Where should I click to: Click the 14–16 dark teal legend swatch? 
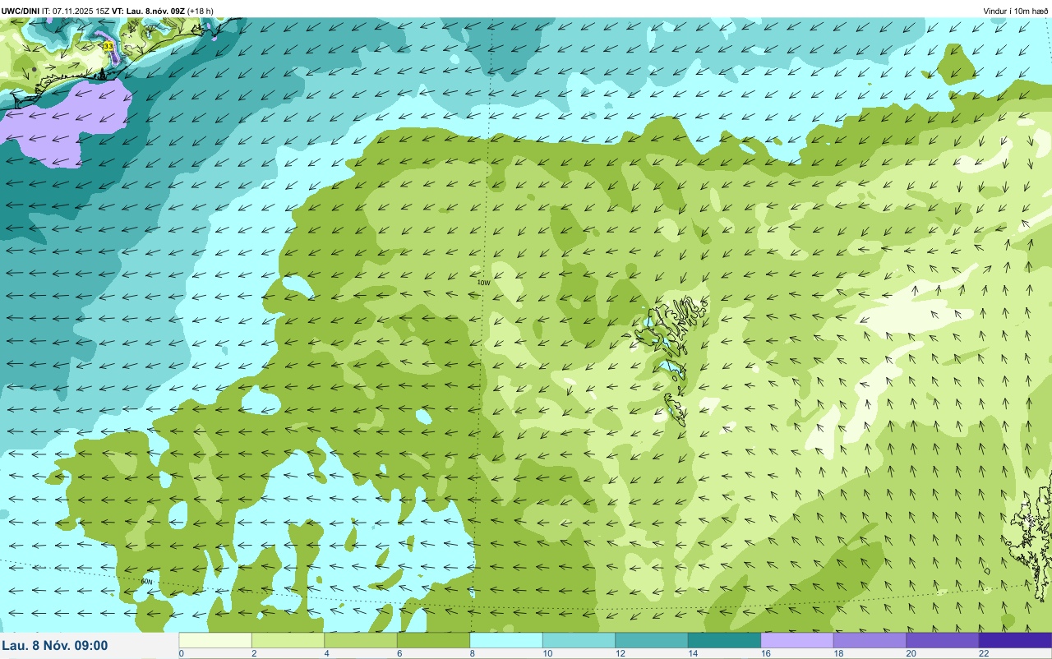pyautogui.click(x=725, y=640)
